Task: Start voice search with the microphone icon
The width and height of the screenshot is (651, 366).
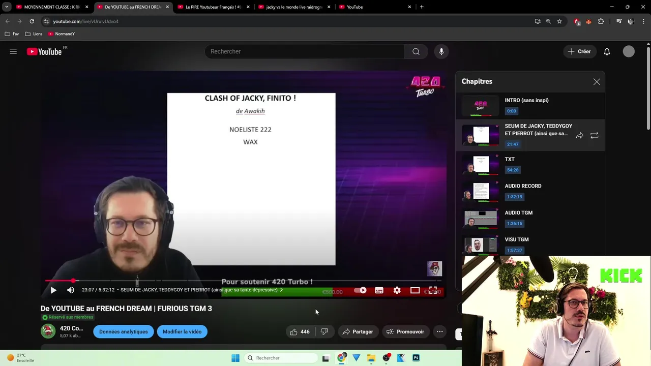Action: [x=441, y=51]
